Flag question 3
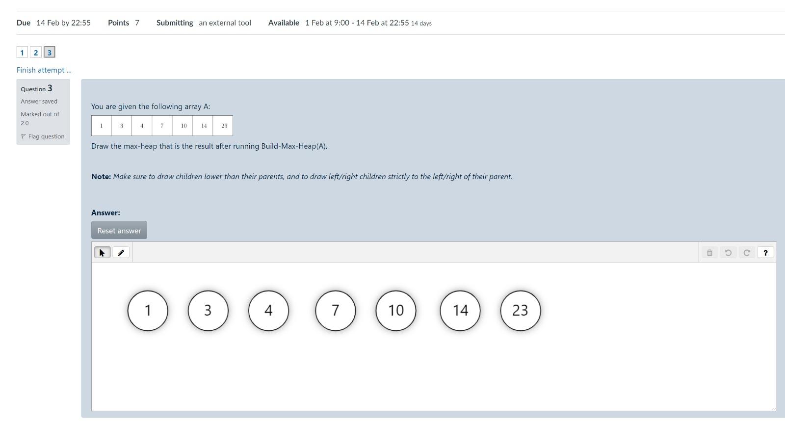Viewport: 785px width, 421px height. (43, 136)
